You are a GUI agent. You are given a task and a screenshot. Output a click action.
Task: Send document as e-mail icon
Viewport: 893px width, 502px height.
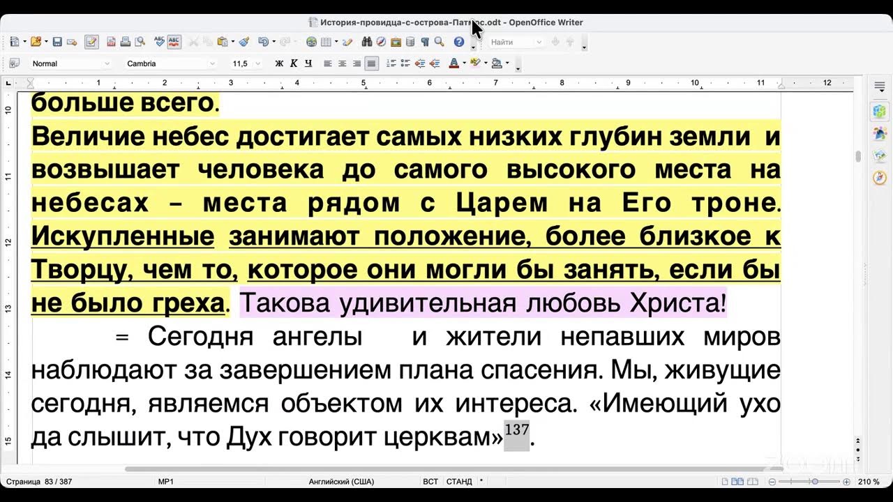72,42
